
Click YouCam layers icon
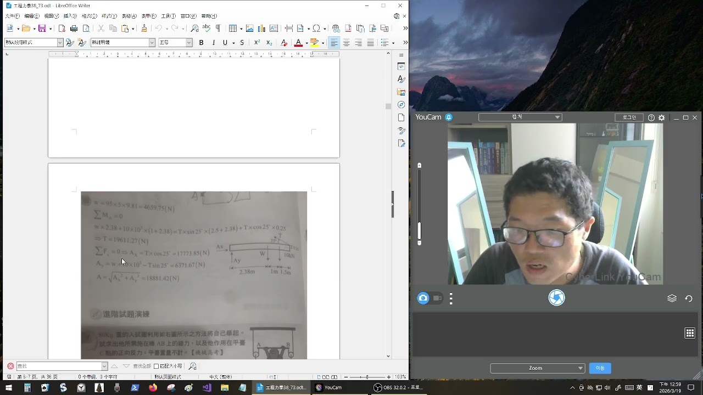pos(672,298)
